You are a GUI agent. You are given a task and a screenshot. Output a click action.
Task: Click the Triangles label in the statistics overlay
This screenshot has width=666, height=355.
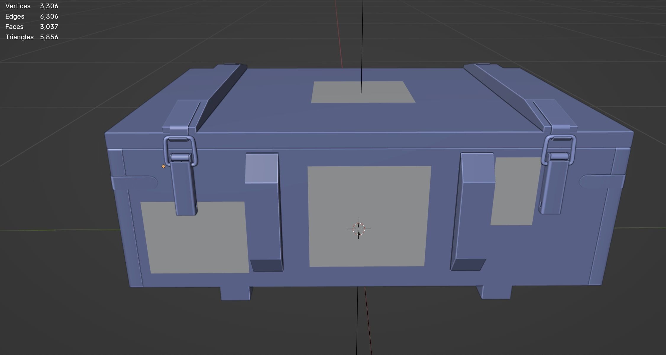tap(19, 37)
